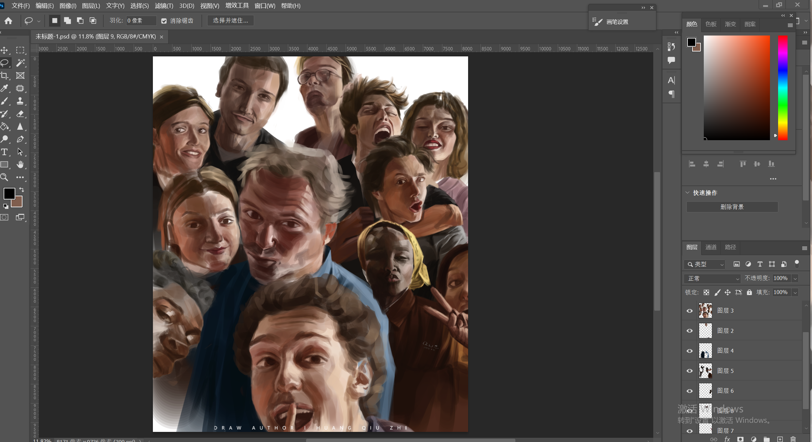
Task: Click the 选择并遮住 button
Action: (230, 21)
